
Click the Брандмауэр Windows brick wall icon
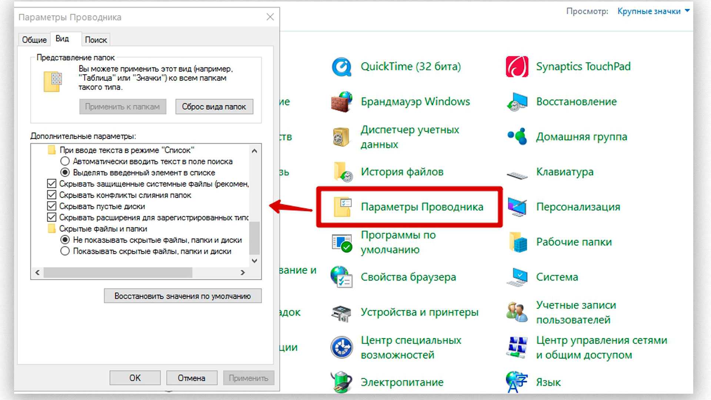(x=341, y=102)
